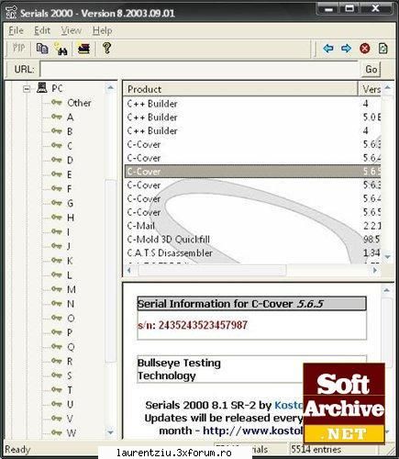Click tree panel scroll down arrow
The image size is (399, 459).
pos(110,432)
